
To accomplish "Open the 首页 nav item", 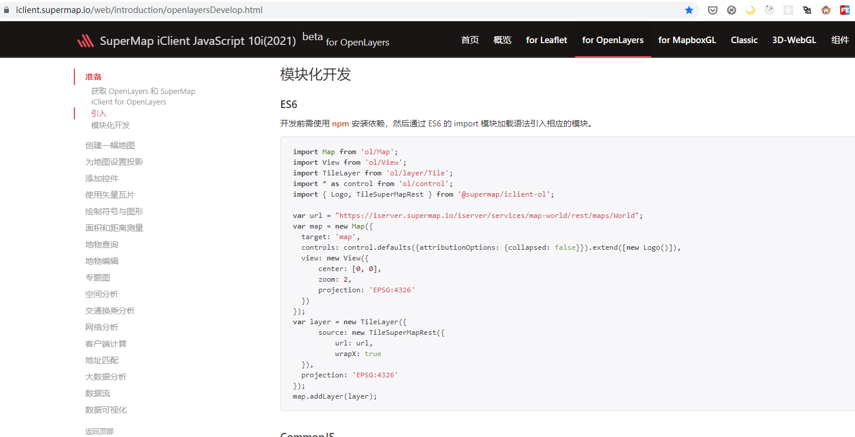I will tap(470, 40).
